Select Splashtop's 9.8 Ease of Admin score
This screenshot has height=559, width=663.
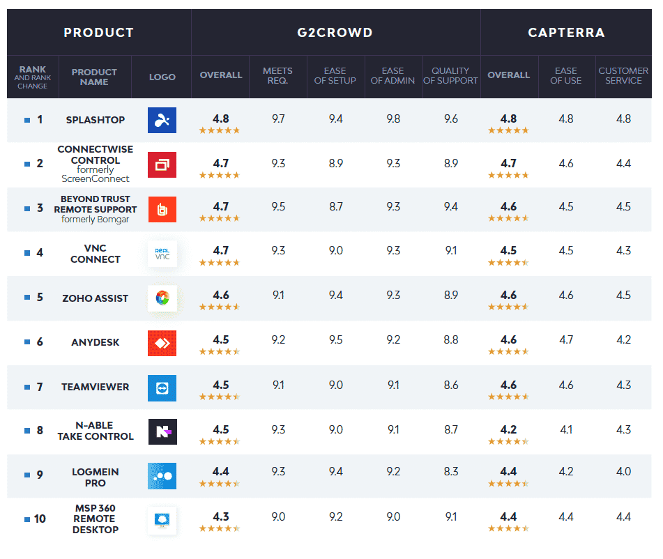pyautogui.click(x=393, y=118)
